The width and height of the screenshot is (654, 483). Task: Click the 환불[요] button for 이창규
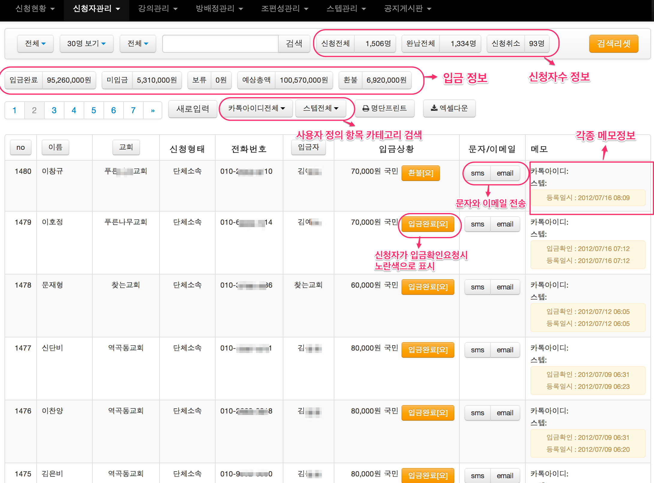(x=420, y=173)
